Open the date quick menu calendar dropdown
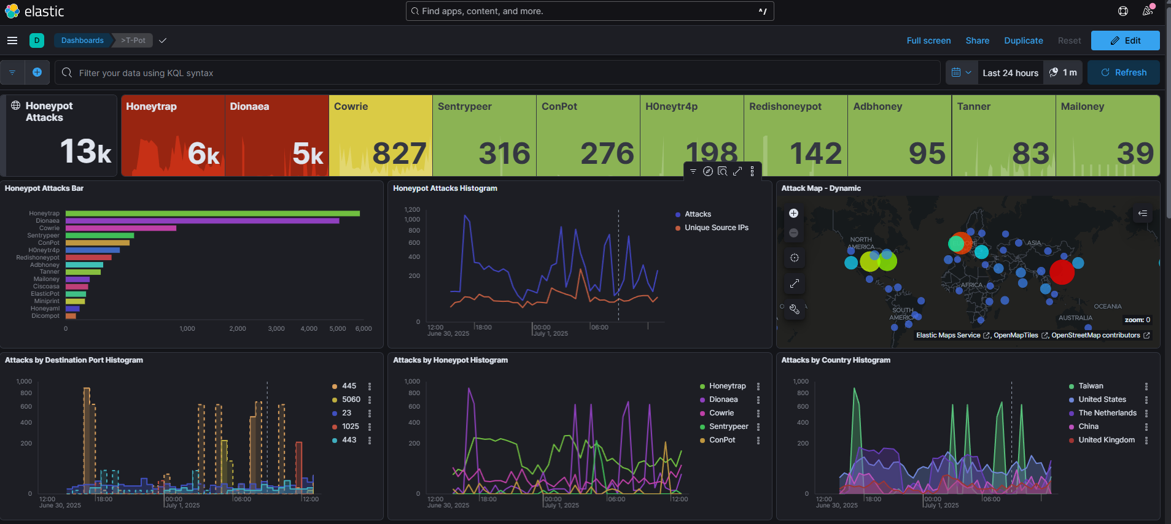Image resolution: width=1171 pixels, height=524 pixels. coord(962,72)
